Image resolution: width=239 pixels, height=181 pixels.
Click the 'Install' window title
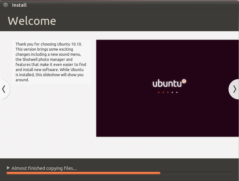[19, 5]
